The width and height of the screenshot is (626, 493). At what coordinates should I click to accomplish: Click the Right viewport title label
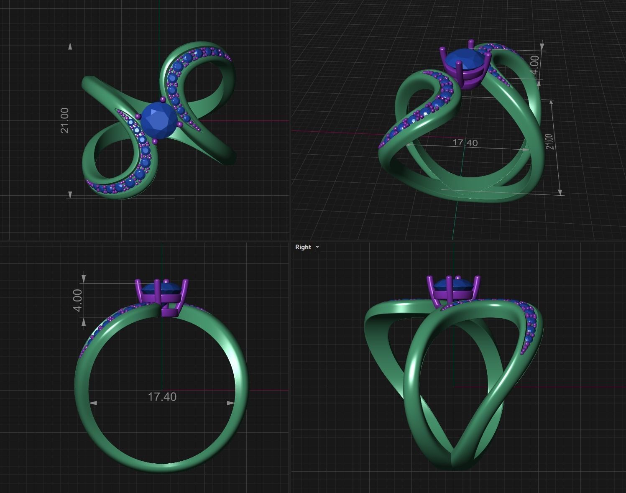(303, 247)
